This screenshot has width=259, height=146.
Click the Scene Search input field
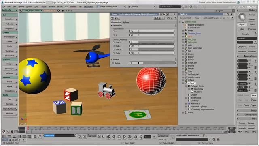(x=170, y=6)
